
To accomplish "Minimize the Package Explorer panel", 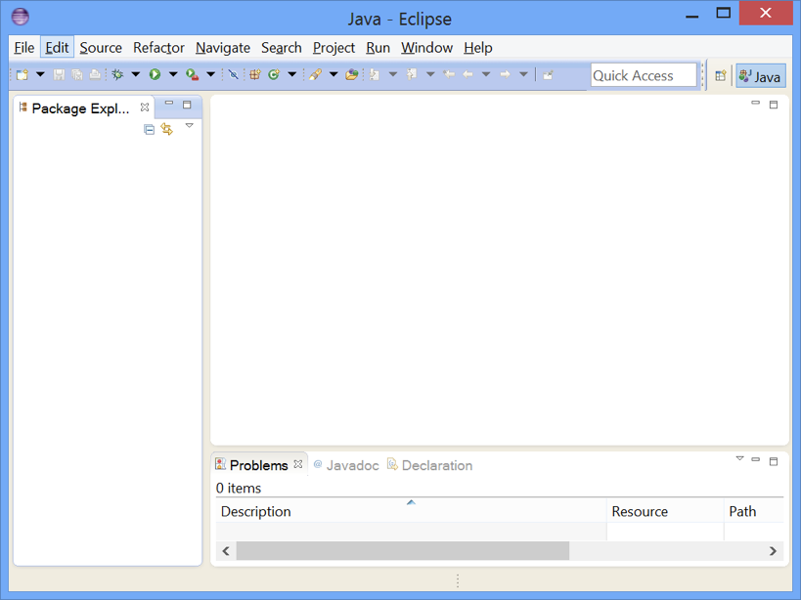I will [x=169, y=104].
